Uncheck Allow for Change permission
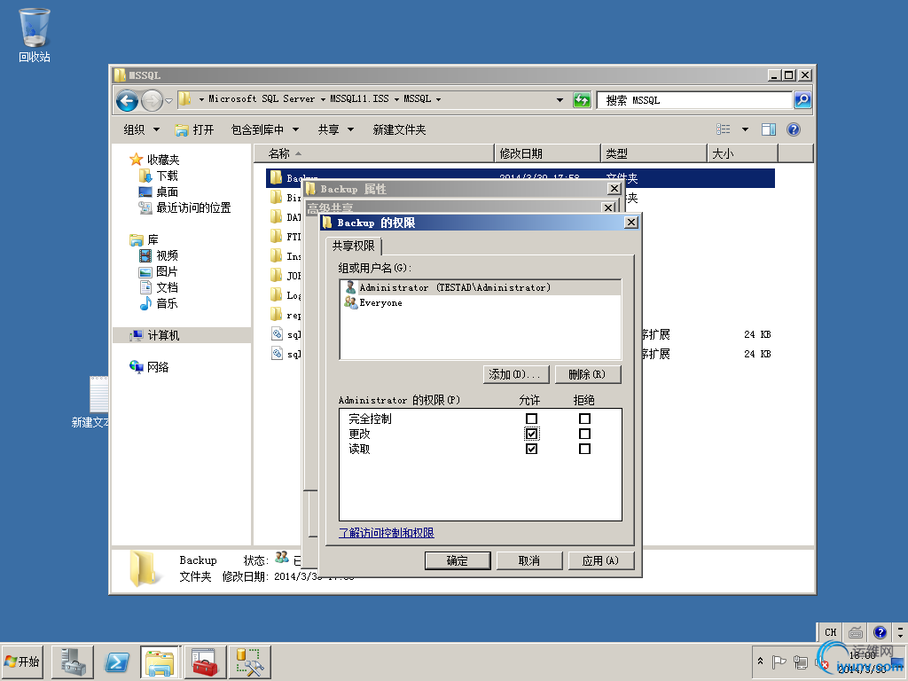This screenshot has height=681, width=908. 531,434
